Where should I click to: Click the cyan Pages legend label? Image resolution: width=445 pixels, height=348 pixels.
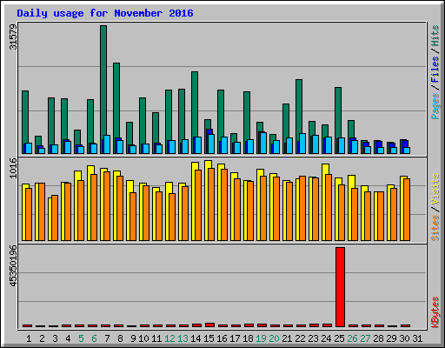pyautogui.click(x=435, y=106)
